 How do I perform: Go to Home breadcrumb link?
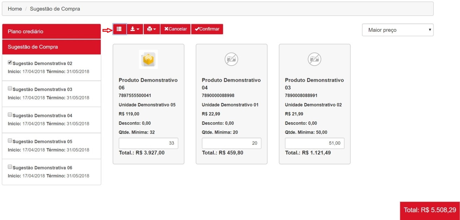pos(15,9)
